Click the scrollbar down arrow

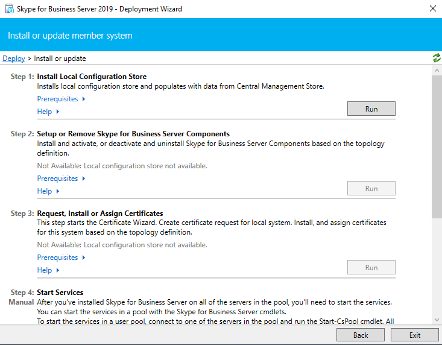tap(437, 320)
